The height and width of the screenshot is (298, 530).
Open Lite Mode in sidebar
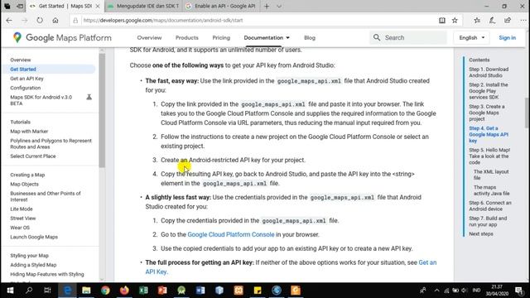pyautogui.click(x=22, y=209)
